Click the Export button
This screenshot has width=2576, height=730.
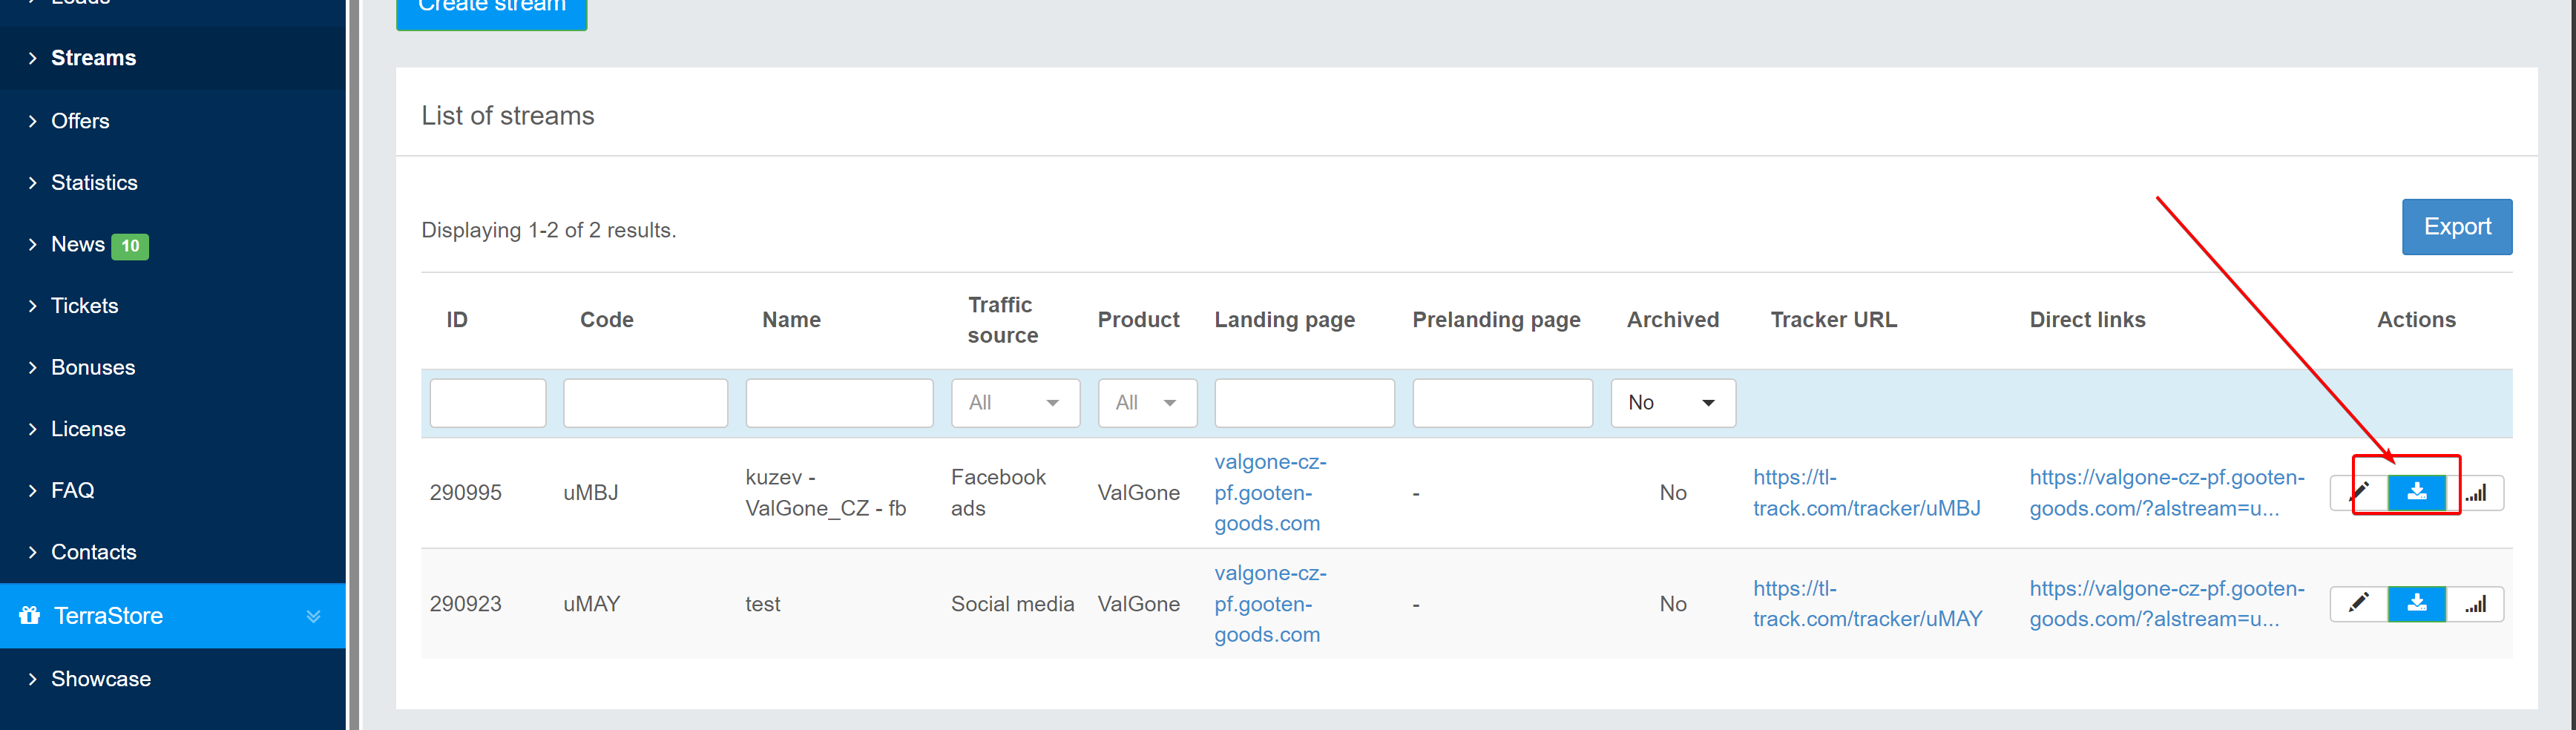pyautogui.click(x=2457, y=227)
